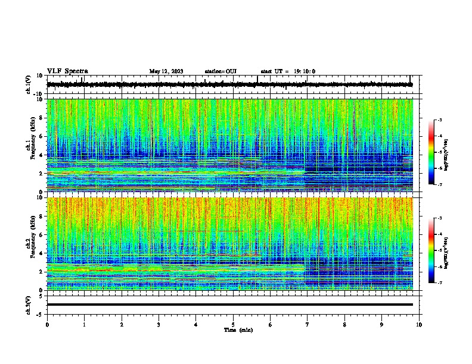472x364 pixels.
Task: Click the Time (min) axis label
Action: [x=238, y=330]
